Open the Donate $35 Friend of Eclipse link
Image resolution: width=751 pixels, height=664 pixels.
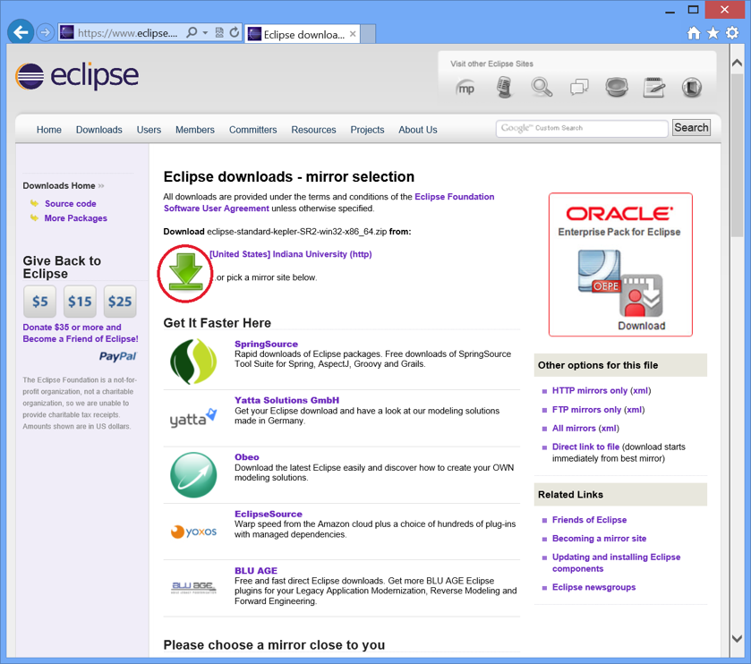(81, 333)
